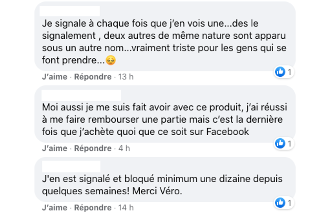Open the '14 h' timestamp link
Viewport: 322px width, 214px height.
tap(126, 208)
